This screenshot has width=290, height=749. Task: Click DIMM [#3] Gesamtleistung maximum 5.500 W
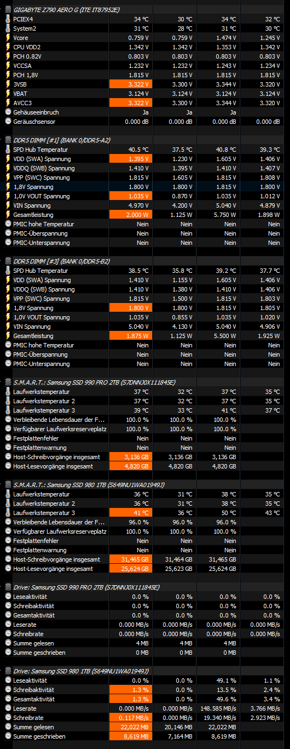point(225,336)
